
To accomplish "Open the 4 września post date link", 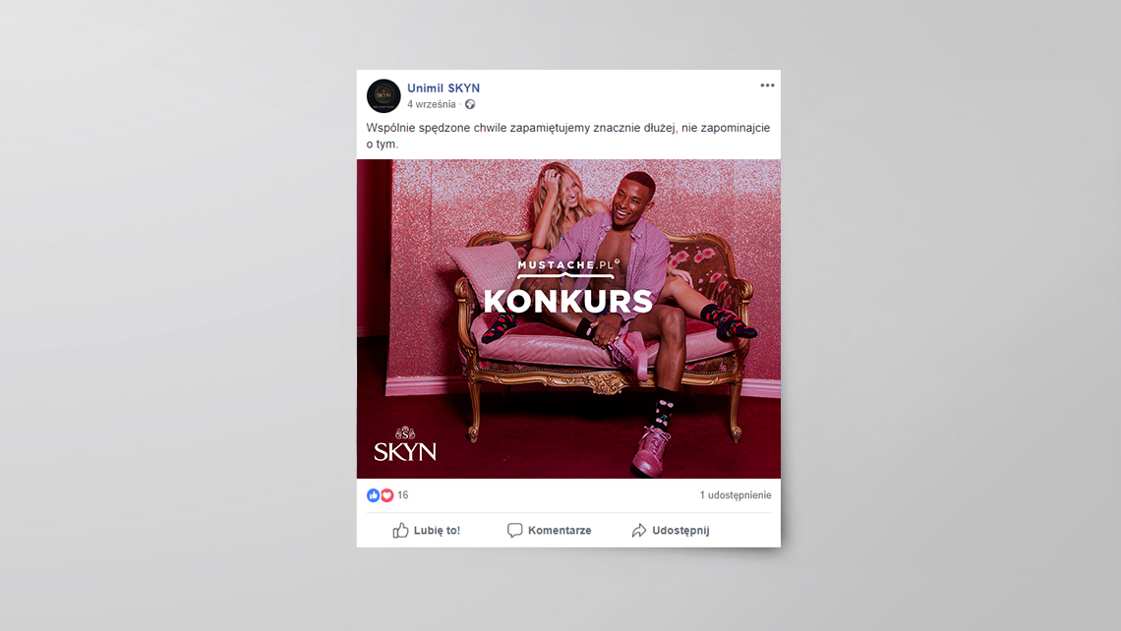I will point(431,104).
